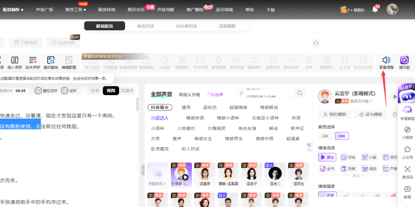Collapse voice categories with 收 button
Viewport: 415px width, 207px height.
(x=309, y=147)
